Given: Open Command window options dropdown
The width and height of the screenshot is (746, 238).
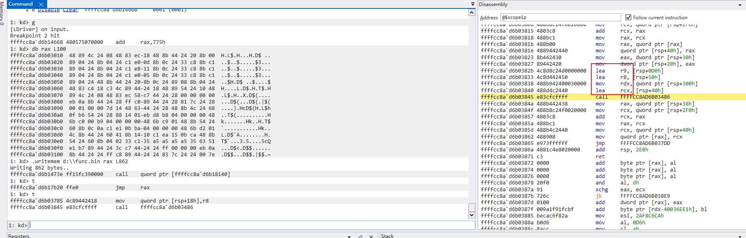Looking at the screenshot, I should pos(473,4).
